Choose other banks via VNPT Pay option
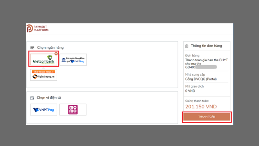Screen dimensions: 259x146 [x=73, y=60]
